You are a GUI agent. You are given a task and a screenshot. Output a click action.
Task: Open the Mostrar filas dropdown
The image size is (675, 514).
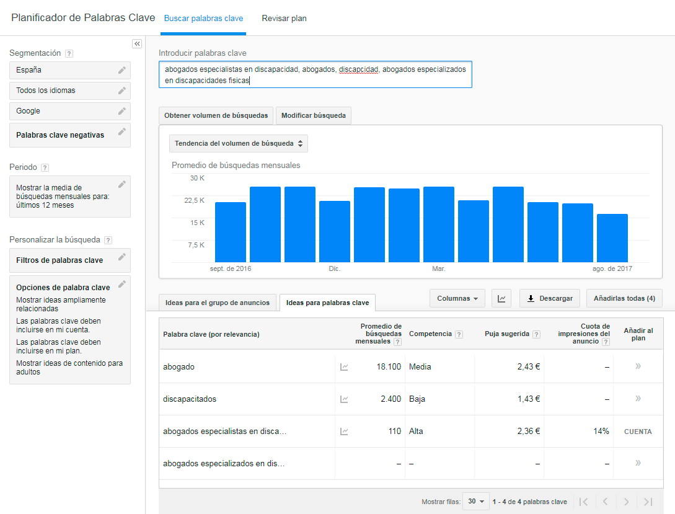tap(475, 501)
